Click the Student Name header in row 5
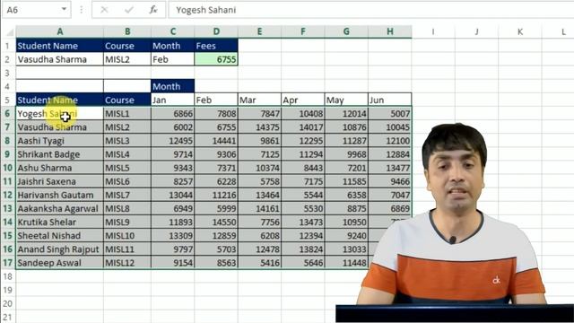 [x=60, y=100]
